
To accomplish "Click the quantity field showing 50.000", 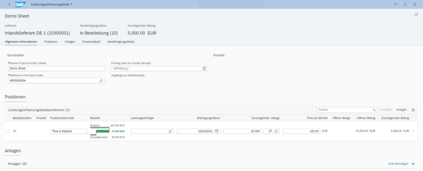I will [242, 131].
